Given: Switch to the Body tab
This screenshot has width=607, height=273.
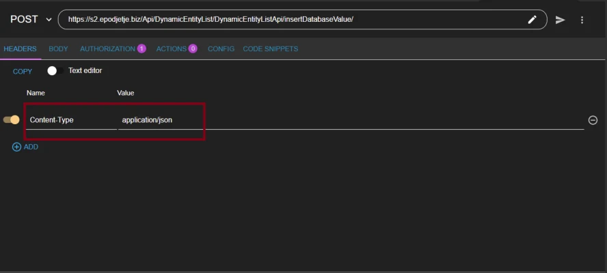Looking at the screenshot, I should pos(59,49).
